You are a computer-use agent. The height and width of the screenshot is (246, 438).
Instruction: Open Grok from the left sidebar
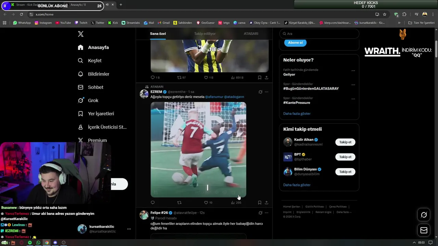coord(88,100)
